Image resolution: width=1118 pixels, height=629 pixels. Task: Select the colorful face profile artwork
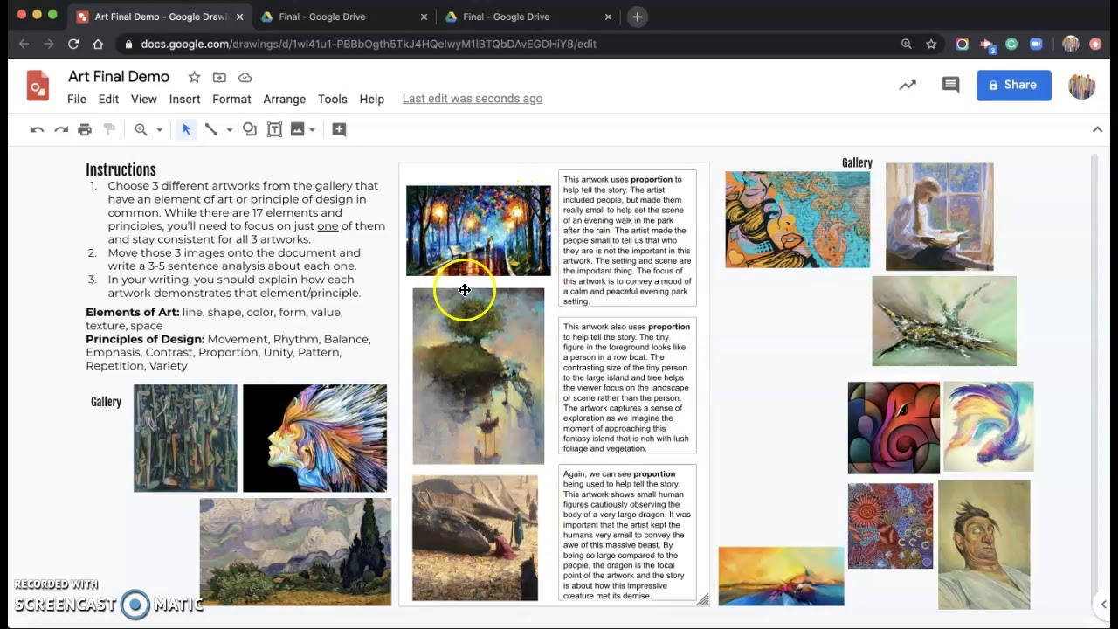click(314, 439)
